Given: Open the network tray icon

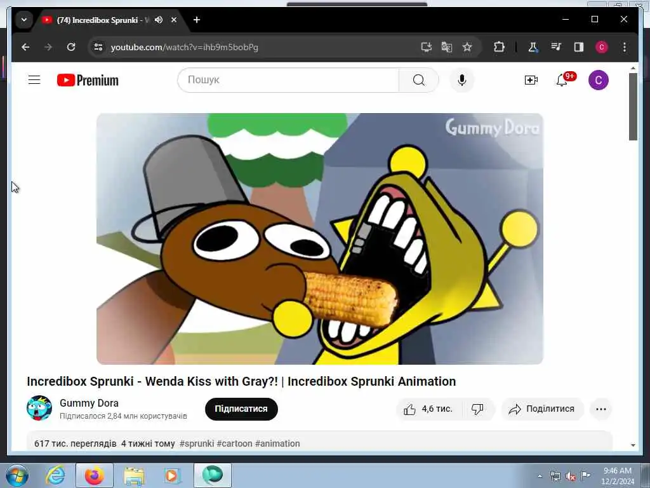Looking at the screenshot, I should point(555,477).
